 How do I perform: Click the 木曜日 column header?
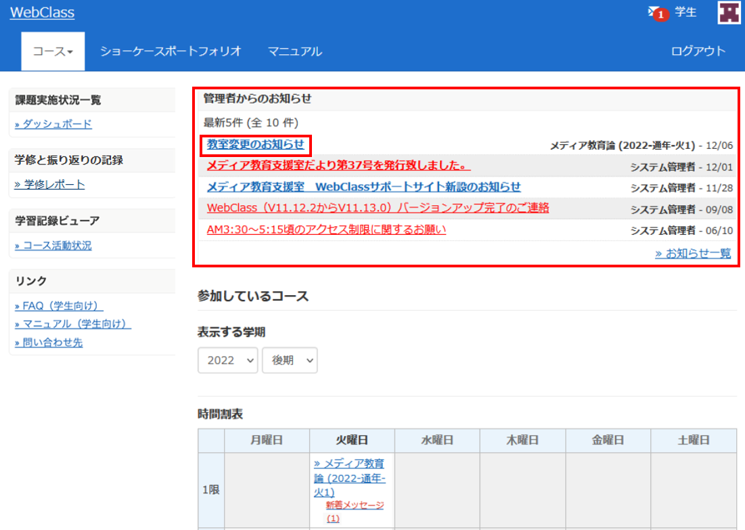[522, 440]
